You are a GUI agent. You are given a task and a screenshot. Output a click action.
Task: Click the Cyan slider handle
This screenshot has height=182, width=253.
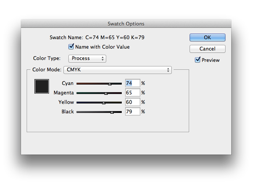point(110,84)
